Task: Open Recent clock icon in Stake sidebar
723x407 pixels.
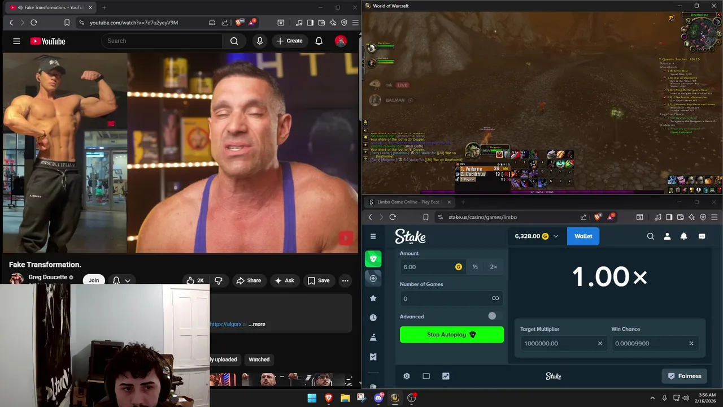Action: (373, 318)
